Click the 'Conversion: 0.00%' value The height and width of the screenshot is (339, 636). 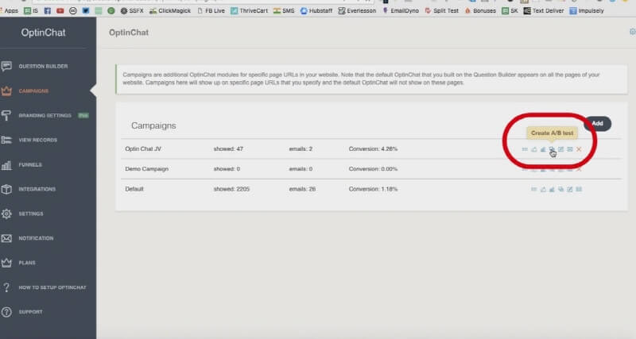click(373, 169)
